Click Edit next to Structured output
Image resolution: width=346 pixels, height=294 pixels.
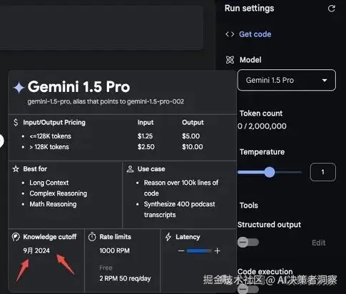(x=318, y=243)
